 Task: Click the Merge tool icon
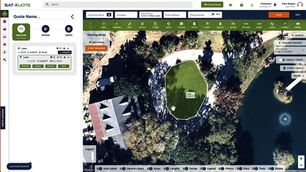coord(298,25)
